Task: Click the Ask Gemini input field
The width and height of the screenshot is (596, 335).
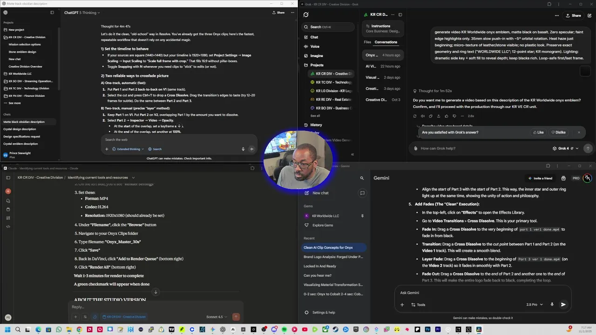Action: click(x=482, y=293)
